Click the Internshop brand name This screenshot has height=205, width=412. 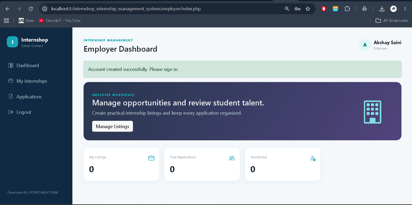click(35, 40)
